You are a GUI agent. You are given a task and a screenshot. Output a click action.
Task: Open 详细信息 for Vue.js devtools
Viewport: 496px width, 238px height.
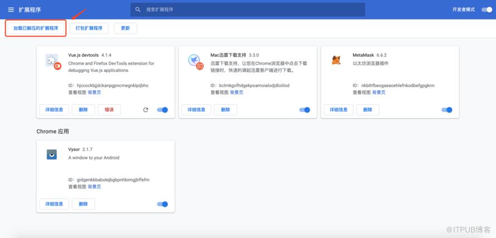pos(54,110)
